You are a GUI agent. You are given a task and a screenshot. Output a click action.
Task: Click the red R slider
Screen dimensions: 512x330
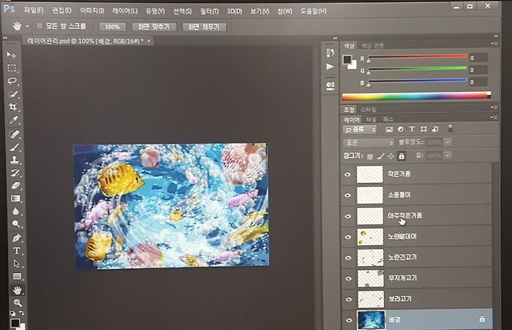417,56
